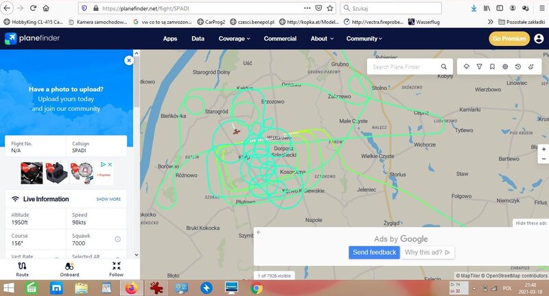Open the HobbyKing CL-415 bookmark
The height and width of the screenshot is (296, 549).
(x=33, y=22)
